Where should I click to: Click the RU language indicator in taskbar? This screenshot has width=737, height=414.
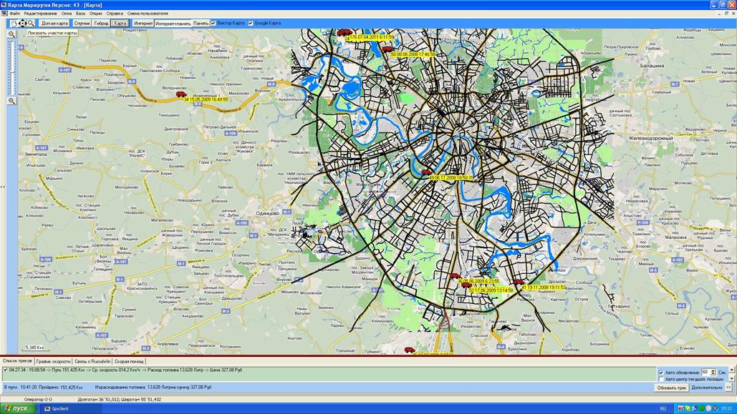tap(663, 408)
